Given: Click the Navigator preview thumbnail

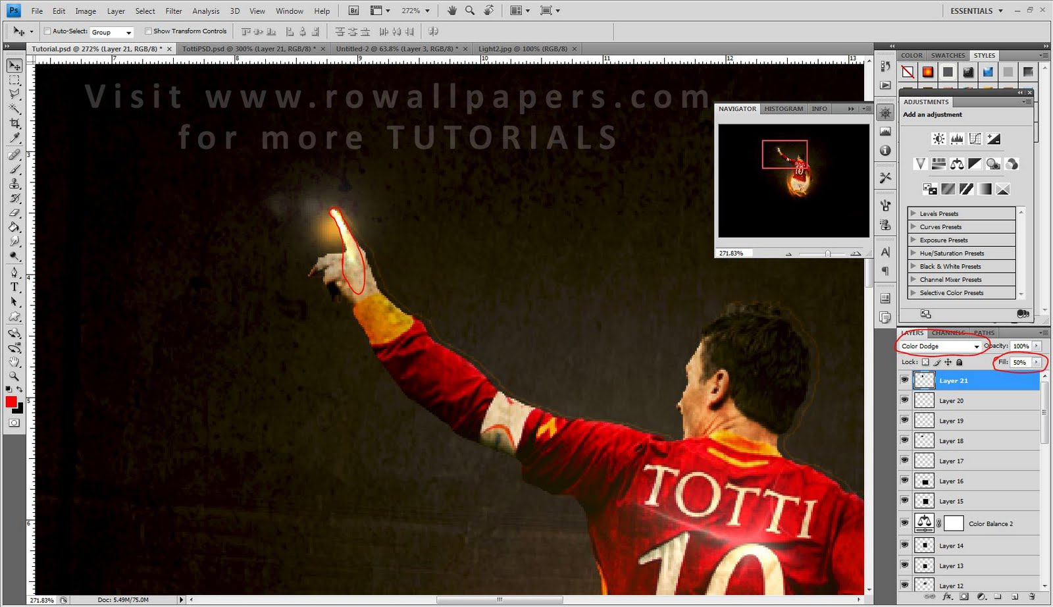Looking at the screenshot, I should (794, 180).
